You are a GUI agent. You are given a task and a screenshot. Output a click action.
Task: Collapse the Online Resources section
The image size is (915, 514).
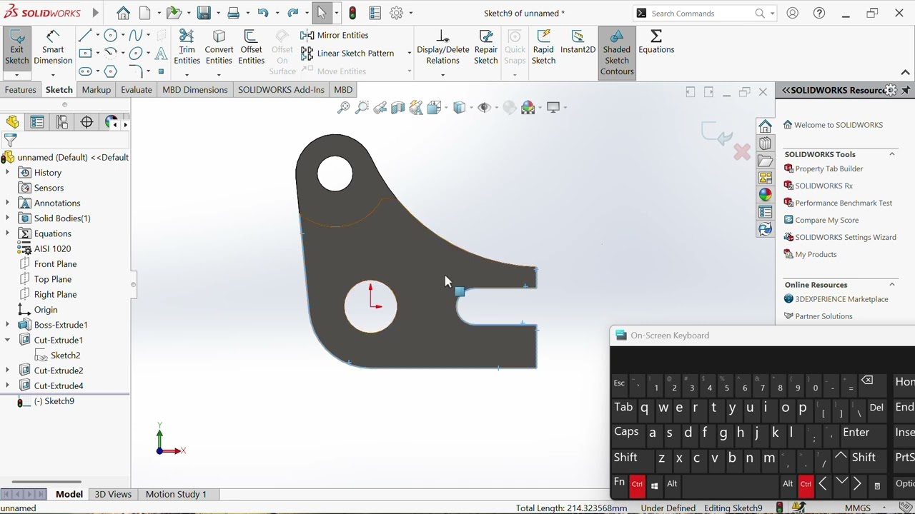click(x=892, y=285)
